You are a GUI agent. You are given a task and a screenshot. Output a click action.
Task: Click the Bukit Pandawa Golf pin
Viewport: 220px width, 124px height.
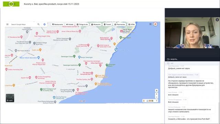coord(41,90)
